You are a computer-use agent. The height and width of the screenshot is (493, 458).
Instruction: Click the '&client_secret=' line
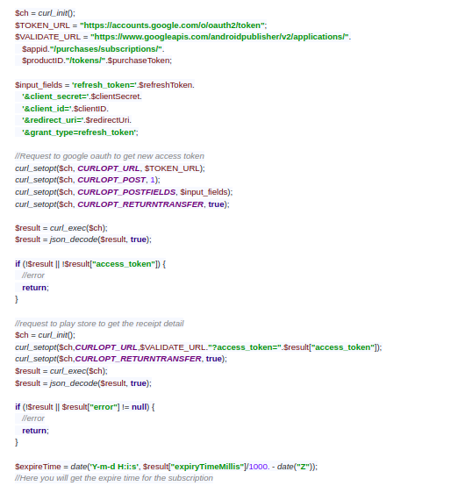[82, 96]
